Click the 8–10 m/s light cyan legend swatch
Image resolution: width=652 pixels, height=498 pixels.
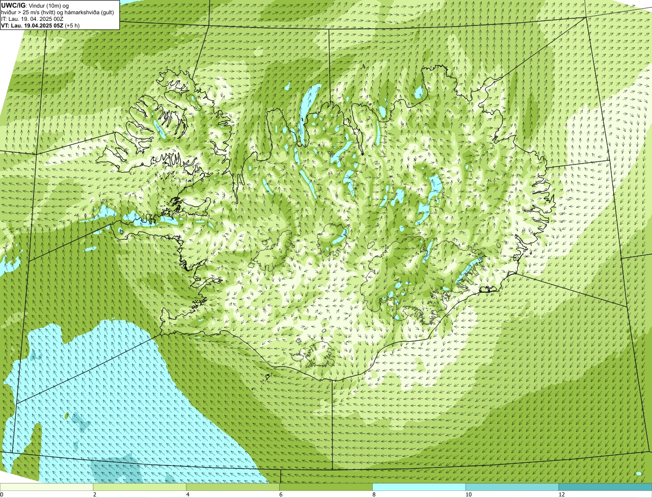pos(420,487)
